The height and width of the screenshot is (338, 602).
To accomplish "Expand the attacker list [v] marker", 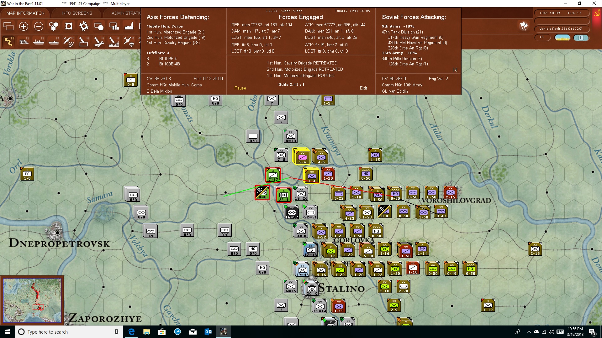I will [455, 69].
